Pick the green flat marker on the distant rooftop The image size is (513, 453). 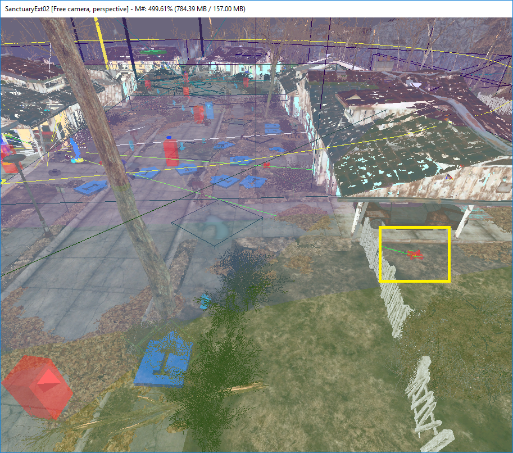(154, 52)
